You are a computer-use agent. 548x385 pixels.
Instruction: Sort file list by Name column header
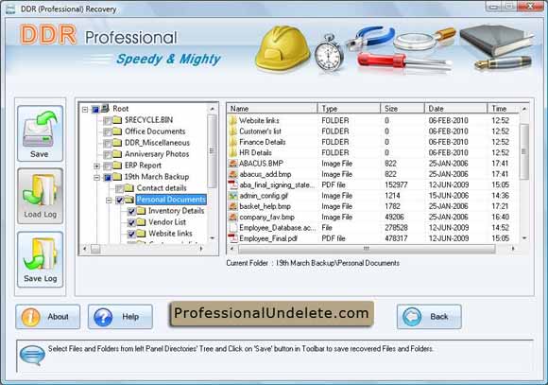[x=272, y=109]
